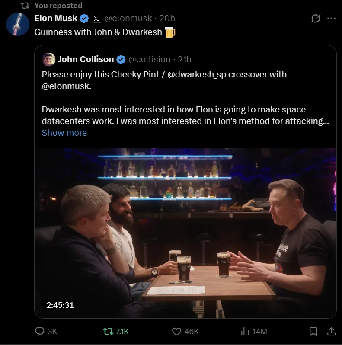Click the John Collison author name

(86, 59)
